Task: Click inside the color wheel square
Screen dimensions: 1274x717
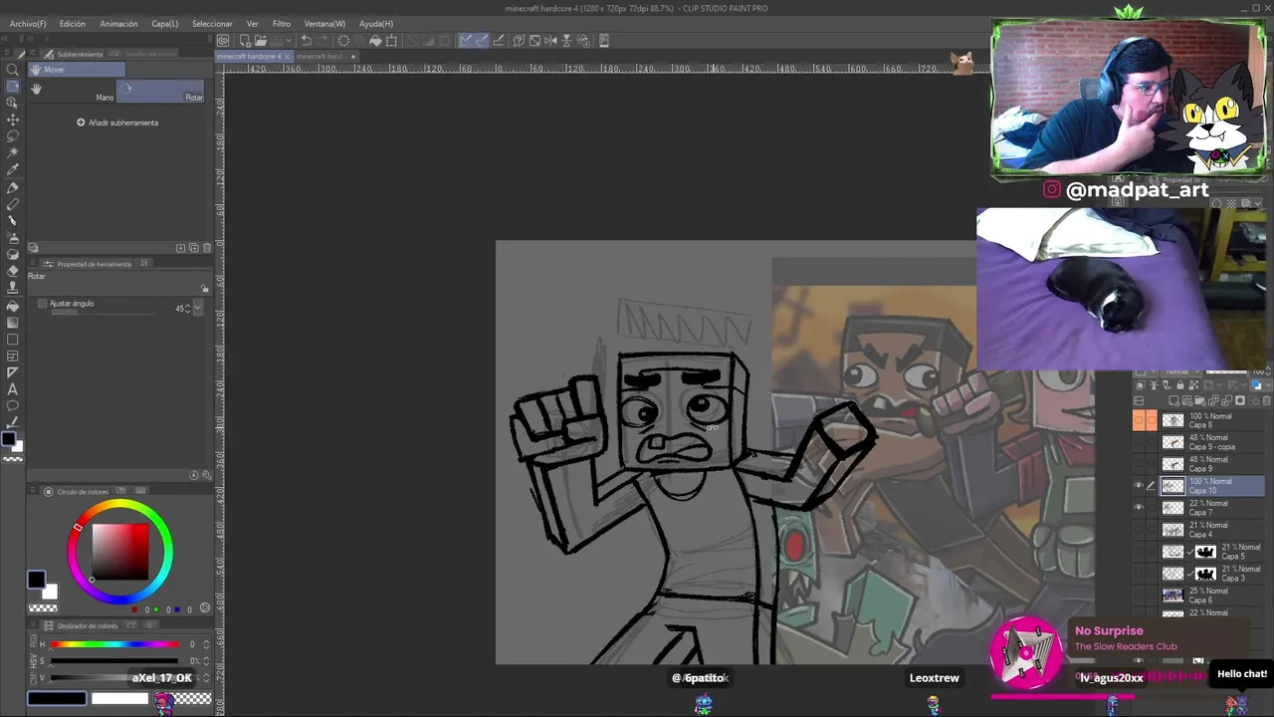Action: click(120, 551)
